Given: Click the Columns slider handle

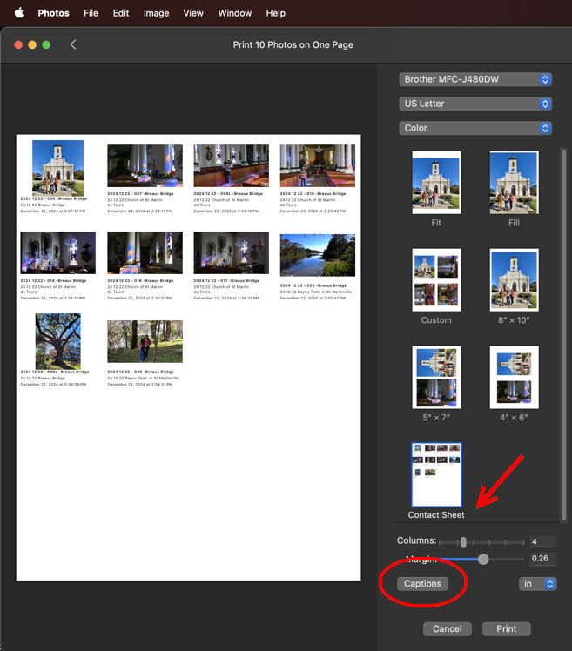Looking at the screenshot, I should pos(463,542).
